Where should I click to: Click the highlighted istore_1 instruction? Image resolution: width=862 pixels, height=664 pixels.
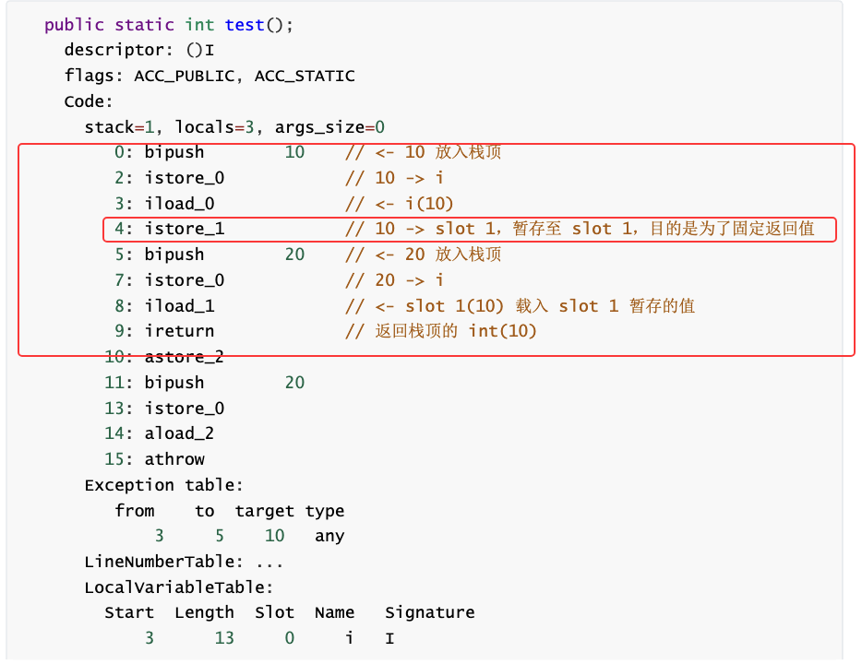(184, 229)
